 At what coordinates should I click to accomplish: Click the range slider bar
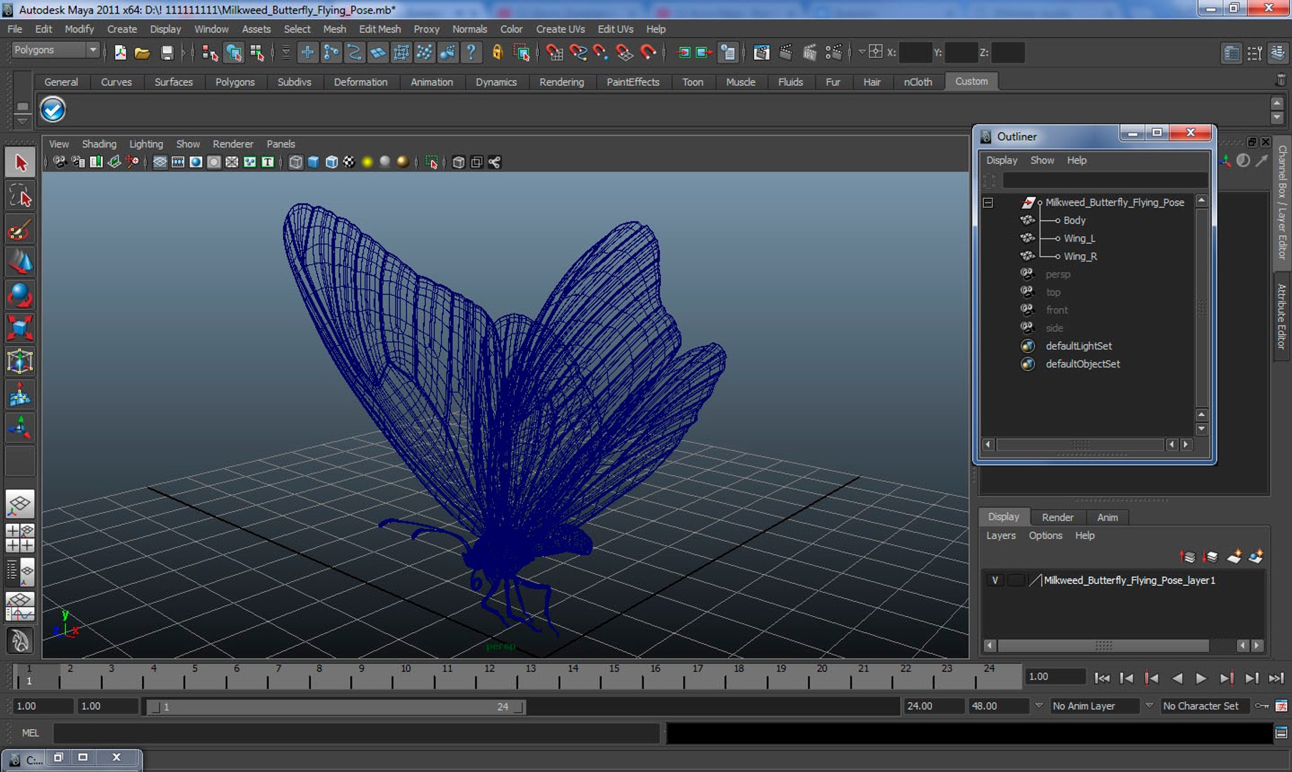coord(336,707)
